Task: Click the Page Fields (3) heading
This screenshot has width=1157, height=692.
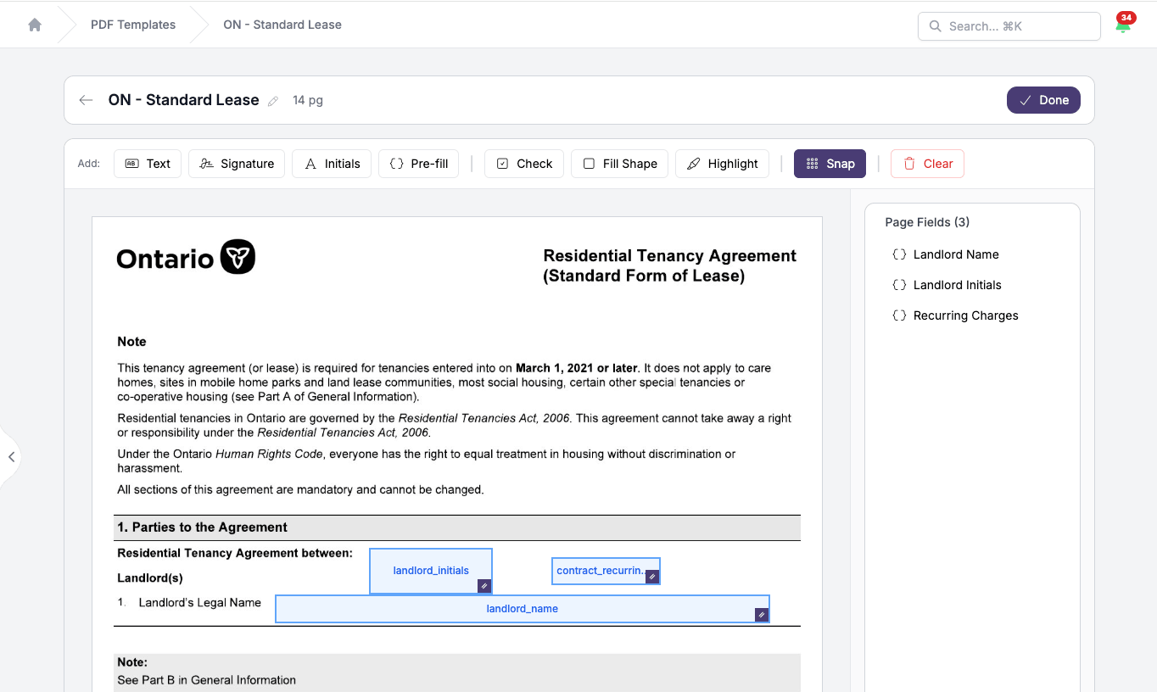Action: point(927,222)
